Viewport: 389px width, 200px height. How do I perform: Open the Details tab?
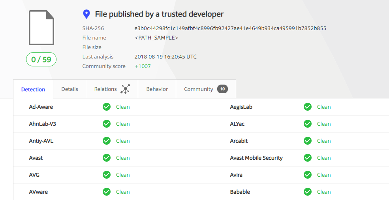[x=70, y=89]
